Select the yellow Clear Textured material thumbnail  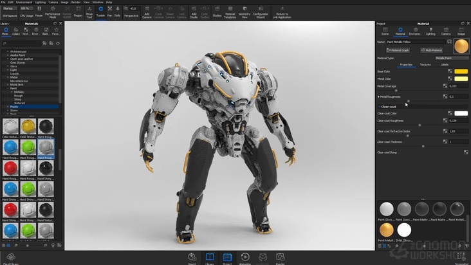tap(28, 126)
